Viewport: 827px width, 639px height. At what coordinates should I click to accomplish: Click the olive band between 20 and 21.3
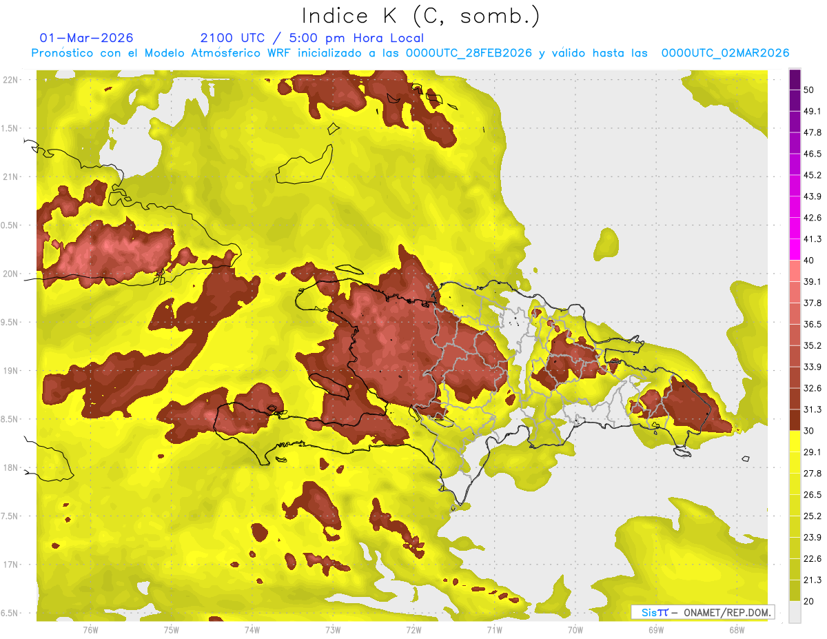tap(795, 591)
